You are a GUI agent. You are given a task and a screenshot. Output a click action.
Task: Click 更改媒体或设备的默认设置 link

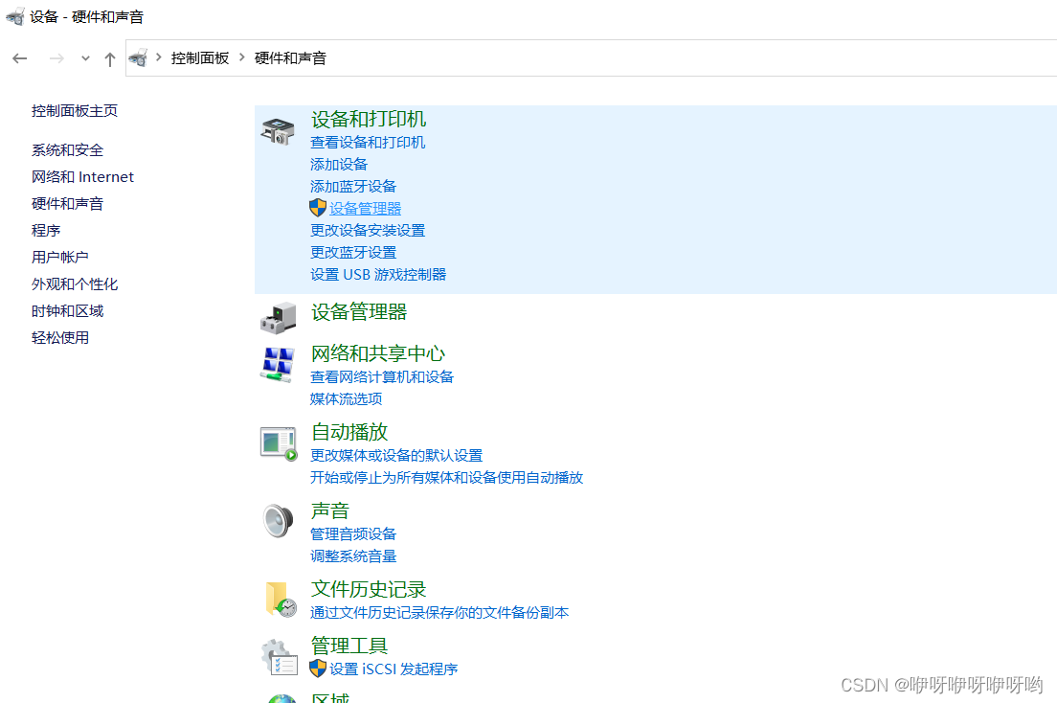(x=396, y=456)
